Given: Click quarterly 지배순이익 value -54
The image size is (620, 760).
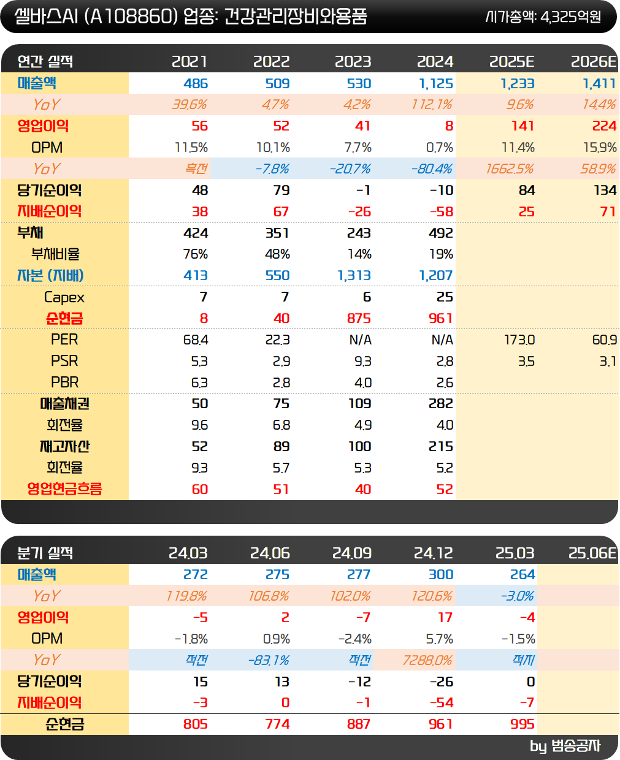Looking at the screenshot, I should [442, 702].
